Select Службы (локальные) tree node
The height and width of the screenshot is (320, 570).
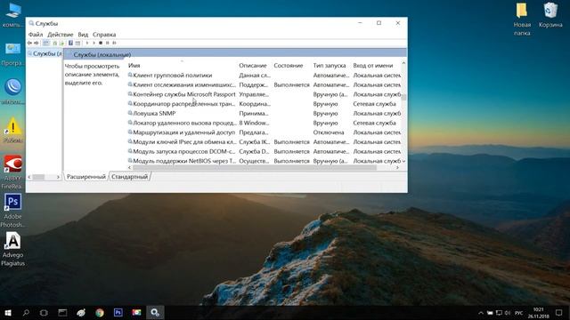tap(45, 53)
